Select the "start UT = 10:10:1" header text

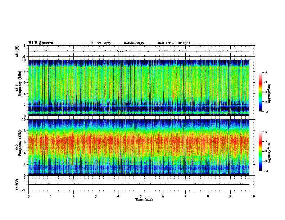point(174,43)
